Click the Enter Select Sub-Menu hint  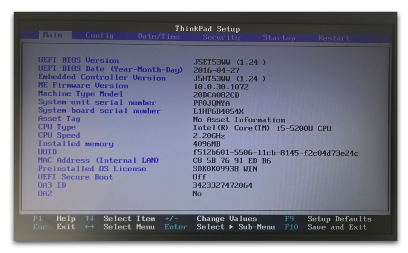[x=219, y=227]
